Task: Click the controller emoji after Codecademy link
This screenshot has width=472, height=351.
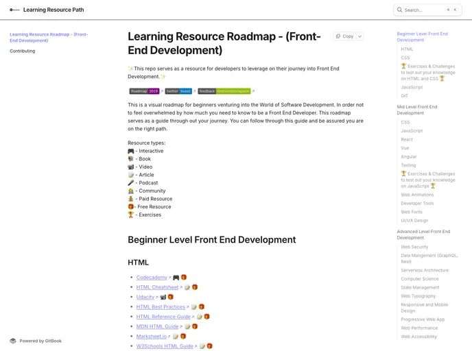Action: coord(176,278)
